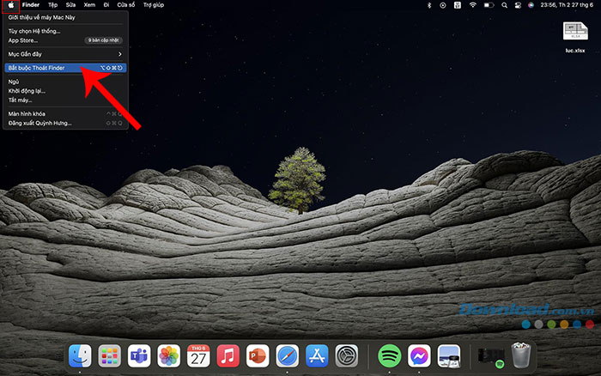This screenshot has height=376, width=601.
Task: Open Launchpad from the Dock
Action: point(109,354)
